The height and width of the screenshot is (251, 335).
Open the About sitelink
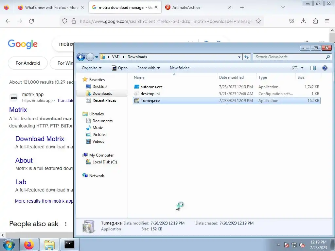24,160
